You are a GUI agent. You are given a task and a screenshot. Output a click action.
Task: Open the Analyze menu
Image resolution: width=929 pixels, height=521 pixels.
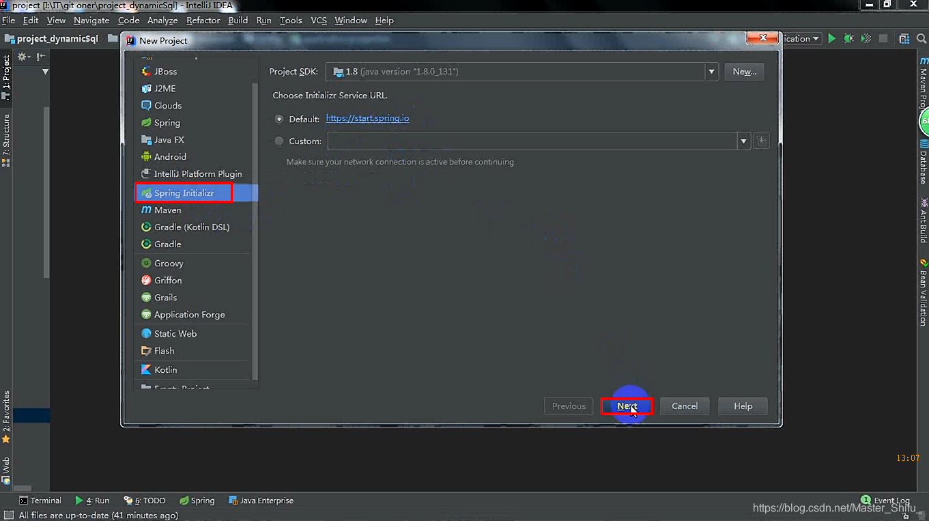(x=162, y=20)
